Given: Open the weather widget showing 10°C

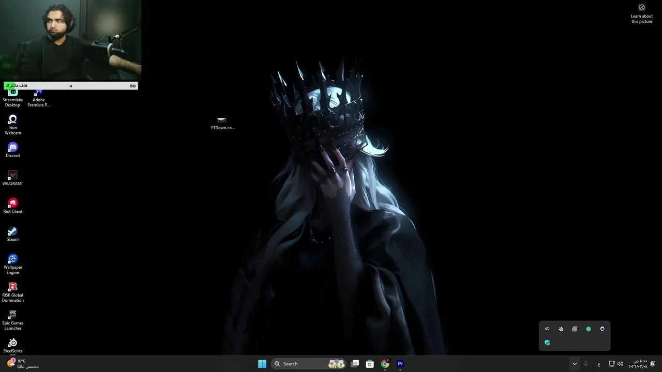Looking at the screenshot, I should 23,364.
